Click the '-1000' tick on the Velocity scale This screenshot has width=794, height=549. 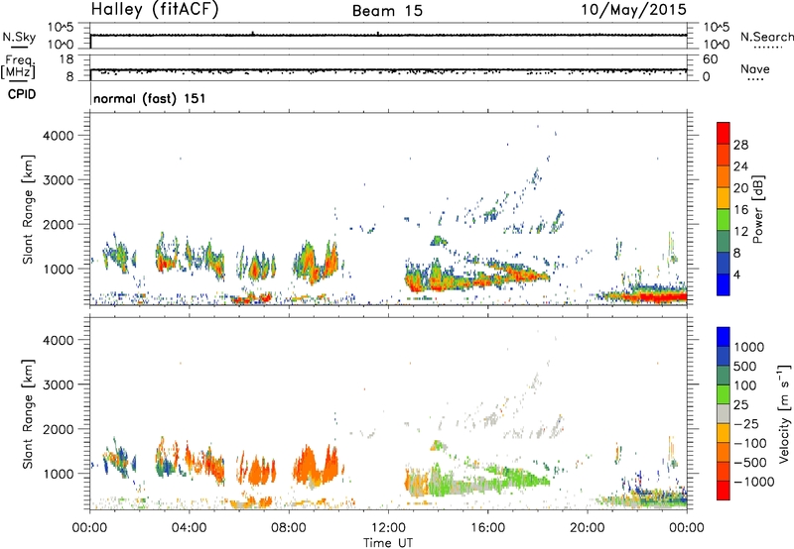click(754, 482)
